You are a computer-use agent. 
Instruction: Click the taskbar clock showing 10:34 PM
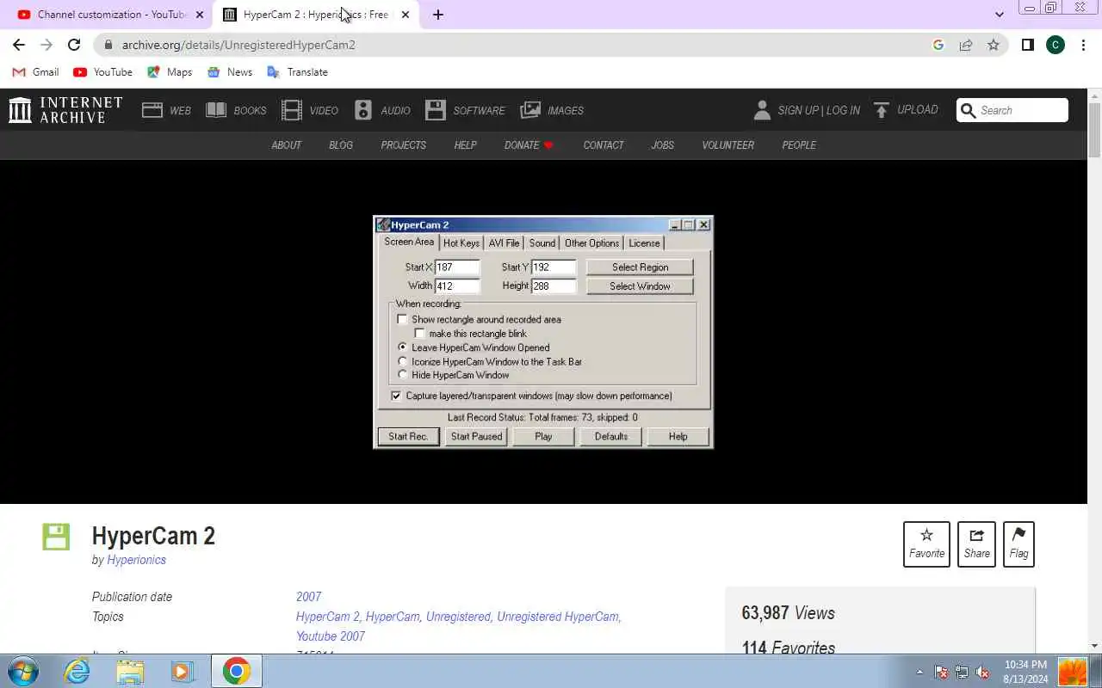(x=1026, y=672)
